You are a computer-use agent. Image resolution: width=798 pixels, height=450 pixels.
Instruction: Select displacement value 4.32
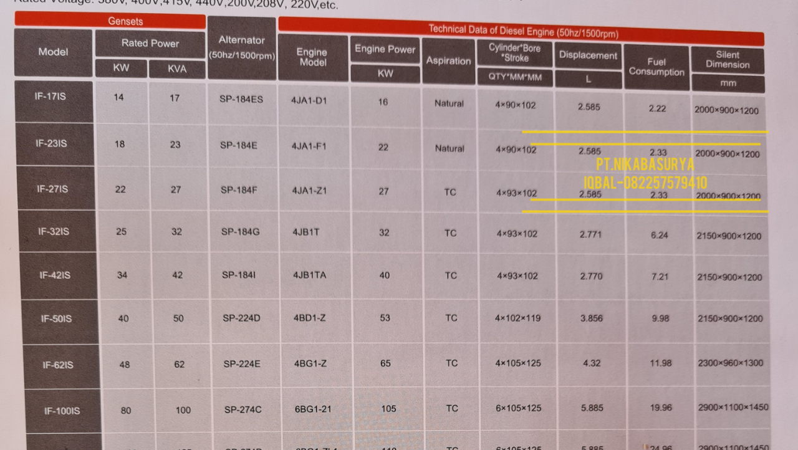(591, 362)
